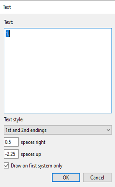Viewport: 115px width, 187px height.
Task: Click the 'spaces right' label
Action: click(33, 142)
